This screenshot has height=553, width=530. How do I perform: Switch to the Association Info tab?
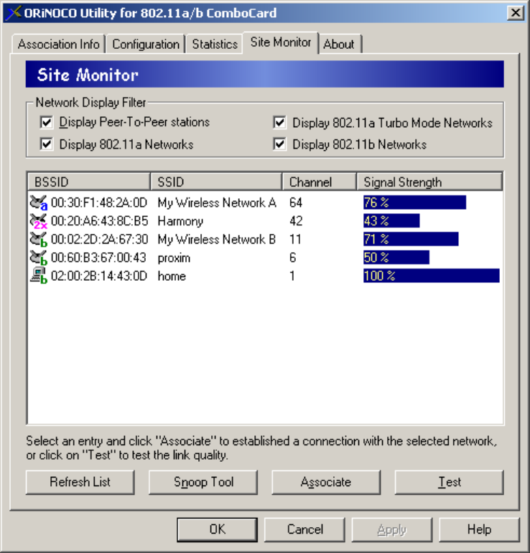[x=59, y=45]
